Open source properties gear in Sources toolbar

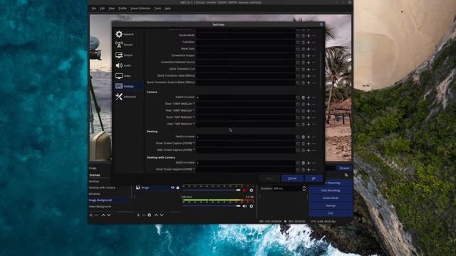[x=149, y=215]
